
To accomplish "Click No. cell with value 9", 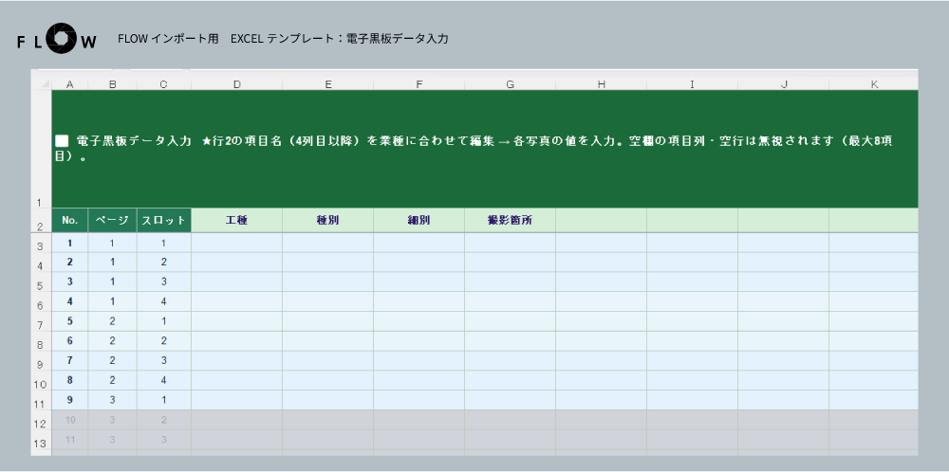I will tap(69, 400).
